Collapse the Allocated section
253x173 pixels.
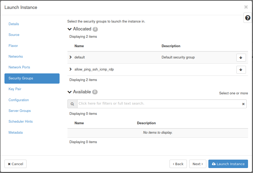point(70,29)
